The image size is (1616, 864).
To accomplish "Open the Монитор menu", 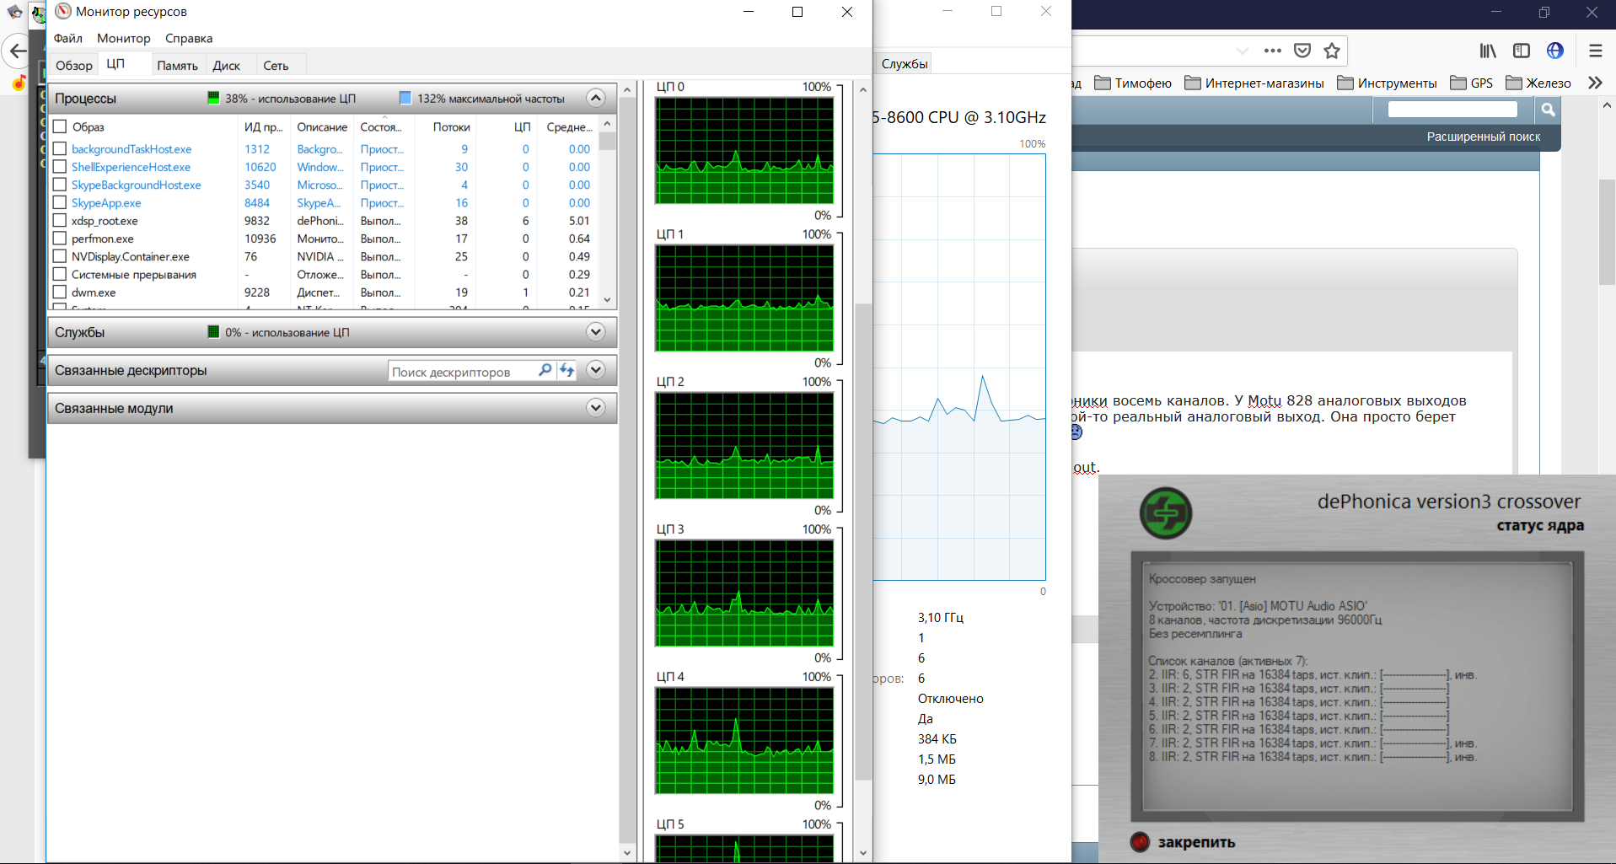I will pyautogui.click(x=124, y=38).
